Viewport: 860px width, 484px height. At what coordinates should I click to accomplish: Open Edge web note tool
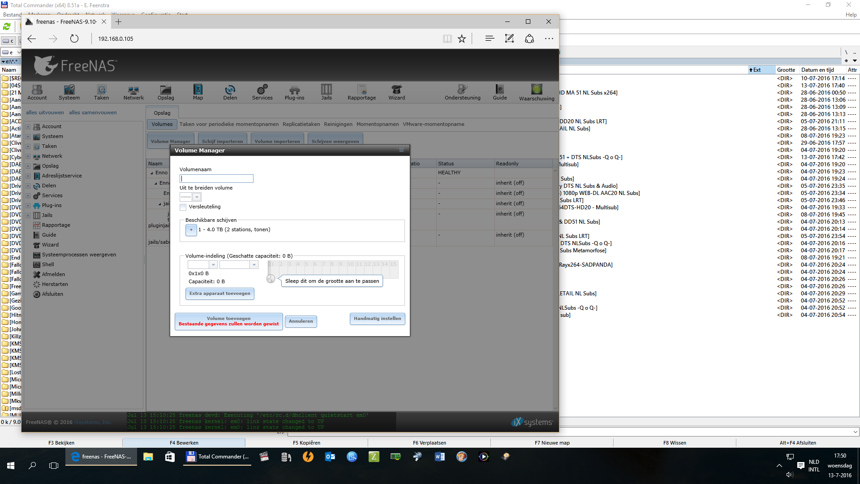(509, 39)
